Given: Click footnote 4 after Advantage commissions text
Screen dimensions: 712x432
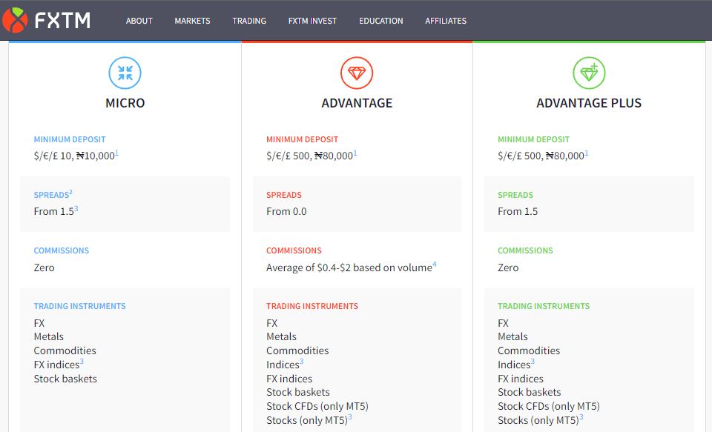Looking at the screenshot, I should pyautogui.click(x=435, y=265).
